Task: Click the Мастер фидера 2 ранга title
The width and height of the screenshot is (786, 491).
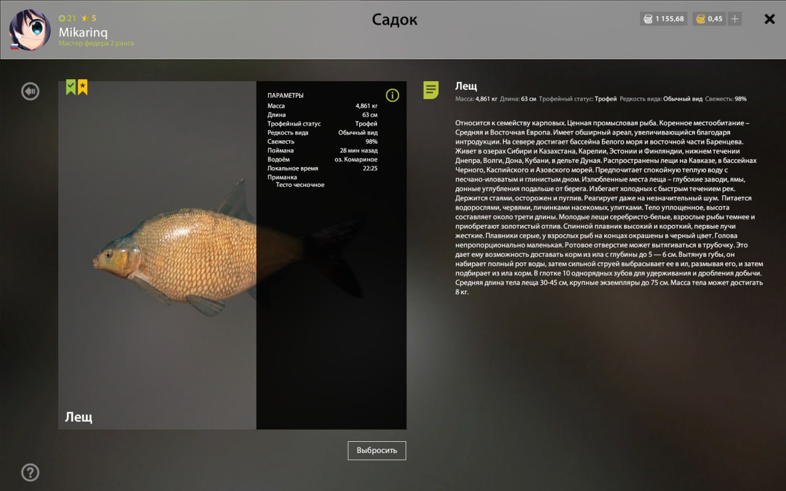Action: pos(96,44)
